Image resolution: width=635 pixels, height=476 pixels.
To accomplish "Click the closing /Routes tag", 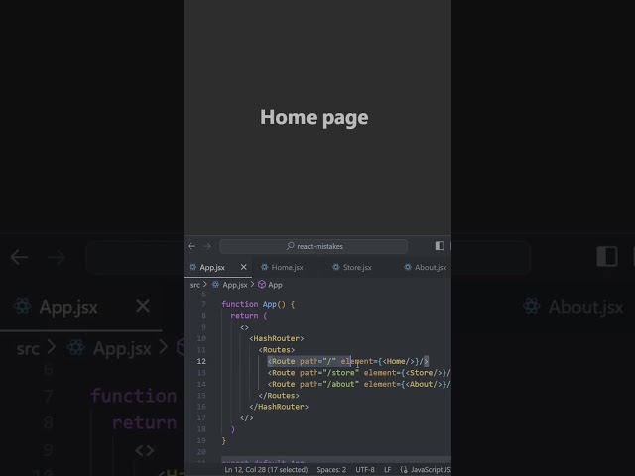I will 279,395.
